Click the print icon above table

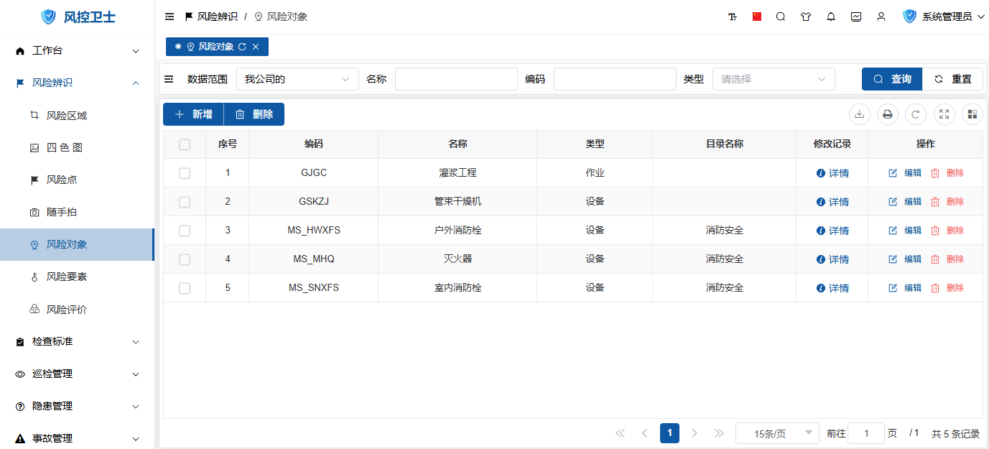pyautogui.click(x=888, y=114)
